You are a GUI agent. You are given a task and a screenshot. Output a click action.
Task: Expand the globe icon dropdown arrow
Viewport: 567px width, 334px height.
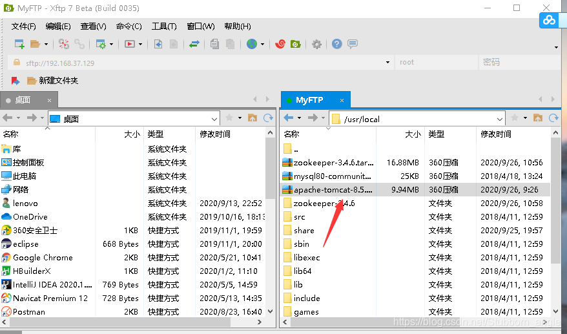point(262,44)
